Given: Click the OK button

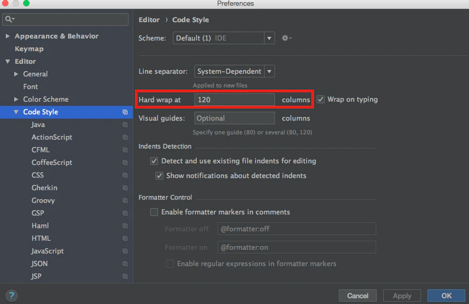Looking at the screenshot, I should (x=446, y=296).
